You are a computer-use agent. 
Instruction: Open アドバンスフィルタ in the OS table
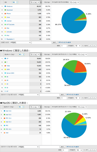64,43
